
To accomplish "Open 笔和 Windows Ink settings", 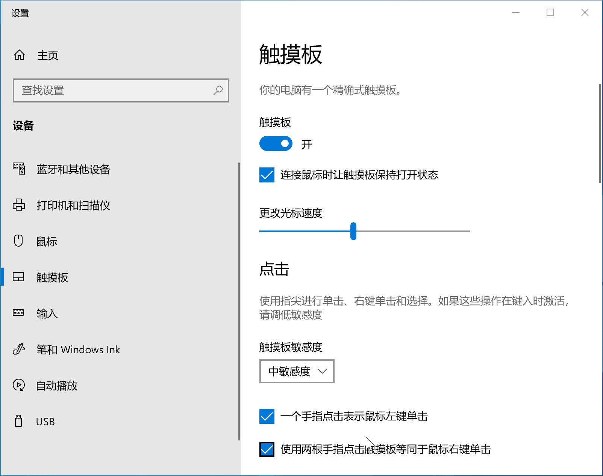I will click(77, 349).
